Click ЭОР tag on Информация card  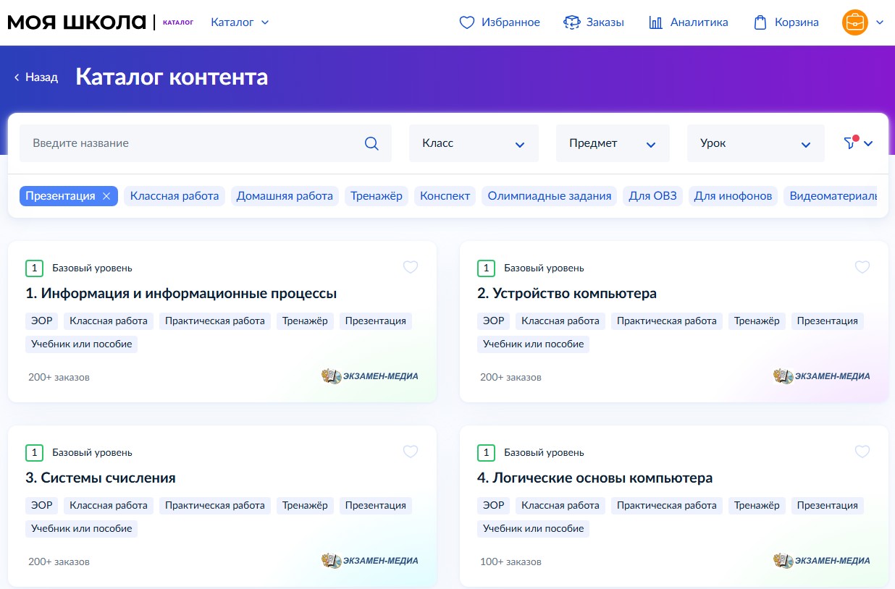[42, 321]
